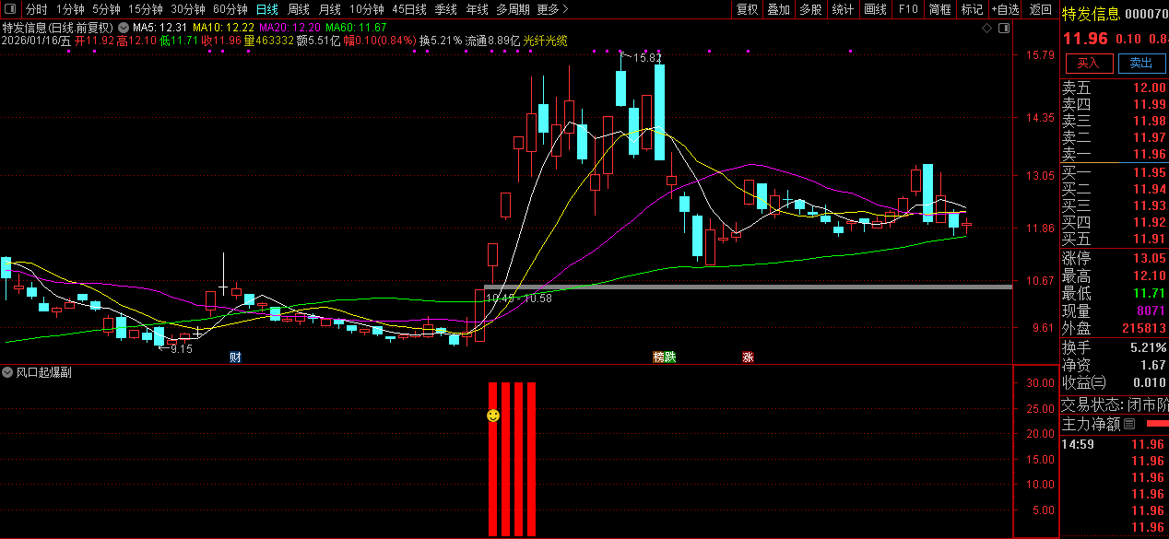This screenshot has height=539, width=1169.
Task: Toggle 简框 simple frame view
Action: (940, 9)
